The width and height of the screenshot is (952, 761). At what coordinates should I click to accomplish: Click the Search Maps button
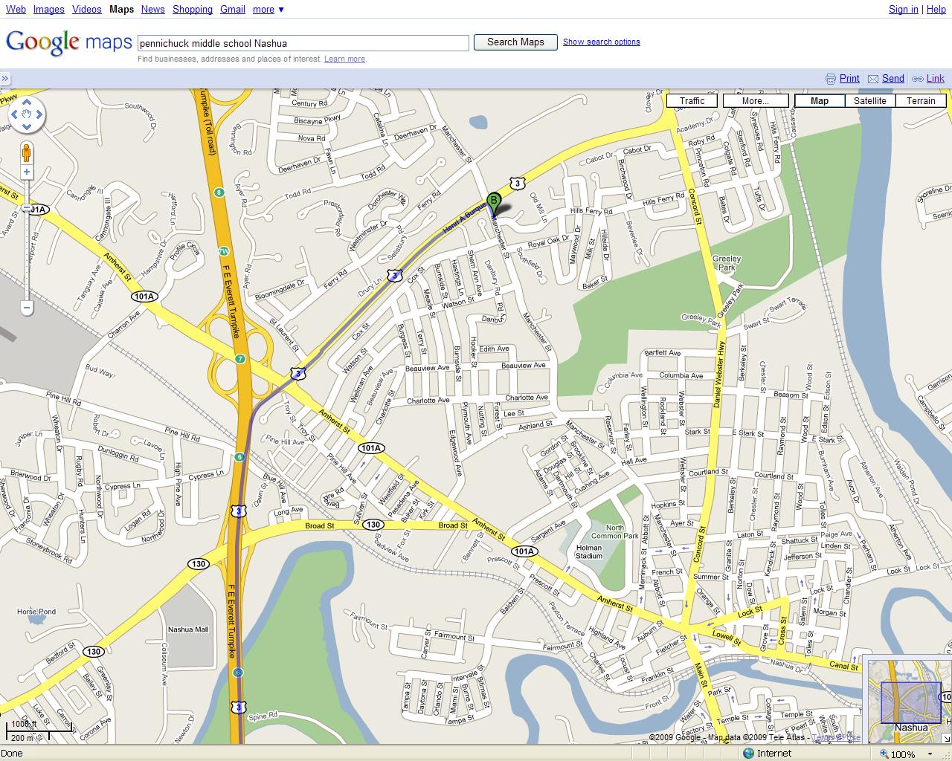click(x=515, y=42)
